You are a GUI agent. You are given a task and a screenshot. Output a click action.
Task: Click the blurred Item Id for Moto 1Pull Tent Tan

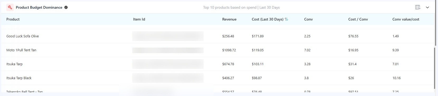click(168, 50)
